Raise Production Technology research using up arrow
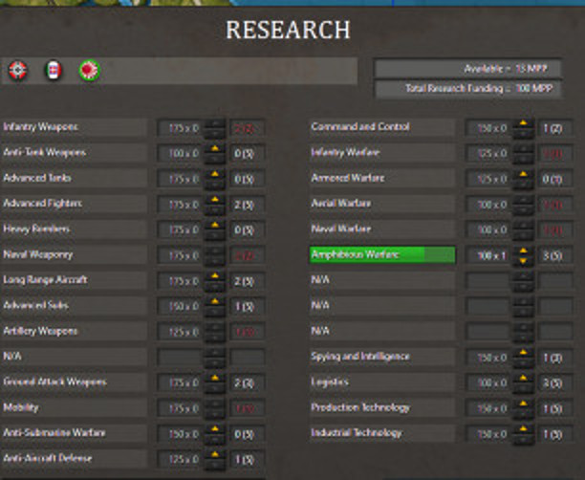Screen dimensions: 585x480 click(x=523, y=404)
